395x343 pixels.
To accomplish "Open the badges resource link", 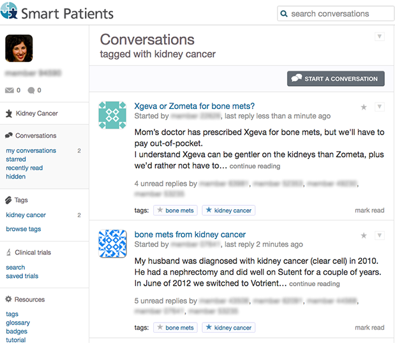I will [x=17, y=331].
